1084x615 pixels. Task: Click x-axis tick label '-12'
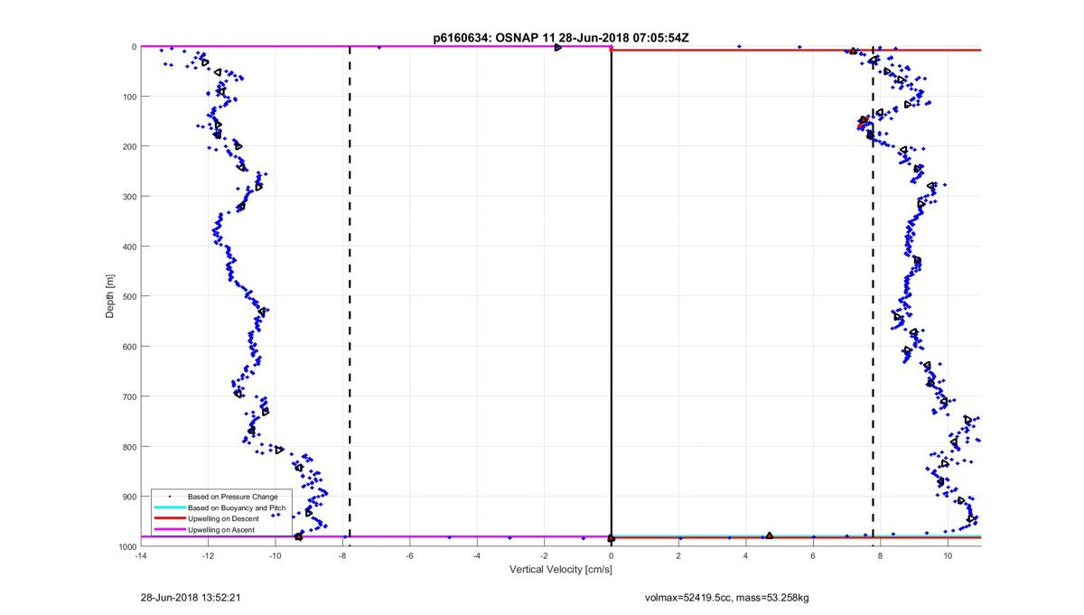[x=208, y=556]
